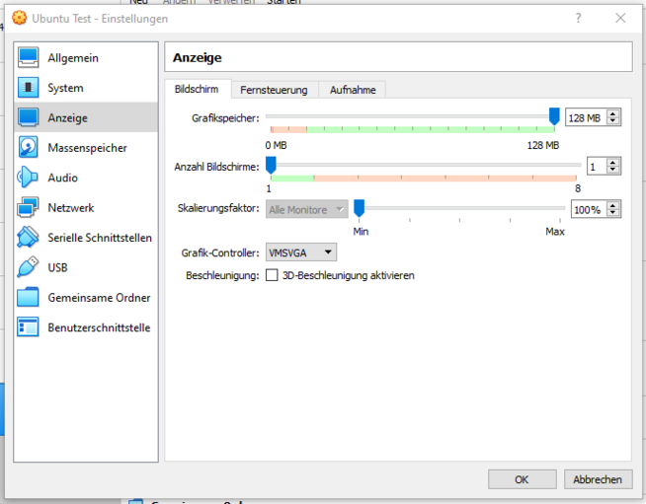Increase Grafikspeicher value with up arrow
The width and height of the screenshot is (646, 504).
click(613, 114)
